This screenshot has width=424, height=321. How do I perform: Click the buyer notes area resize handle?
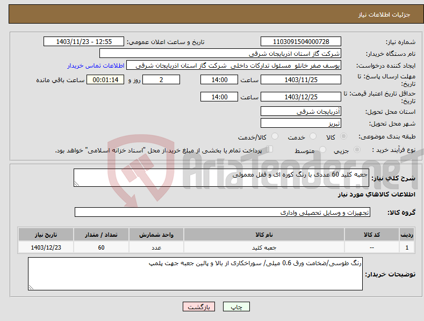(31, 287)
